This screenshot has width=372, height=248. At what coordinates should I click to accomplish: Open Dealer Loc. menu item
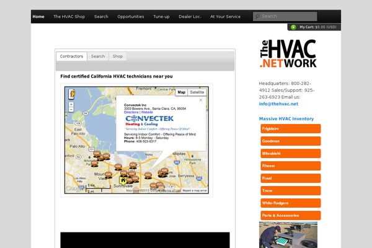[x=190, y=17]
